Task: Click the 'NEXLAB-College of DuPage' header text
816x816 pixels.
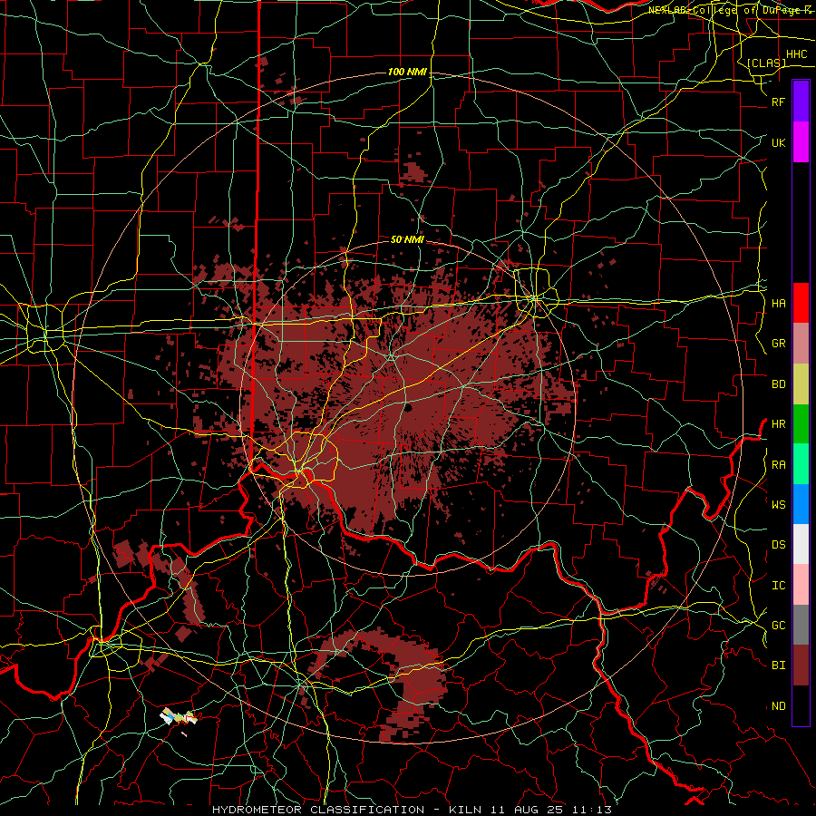Action: 724,10
